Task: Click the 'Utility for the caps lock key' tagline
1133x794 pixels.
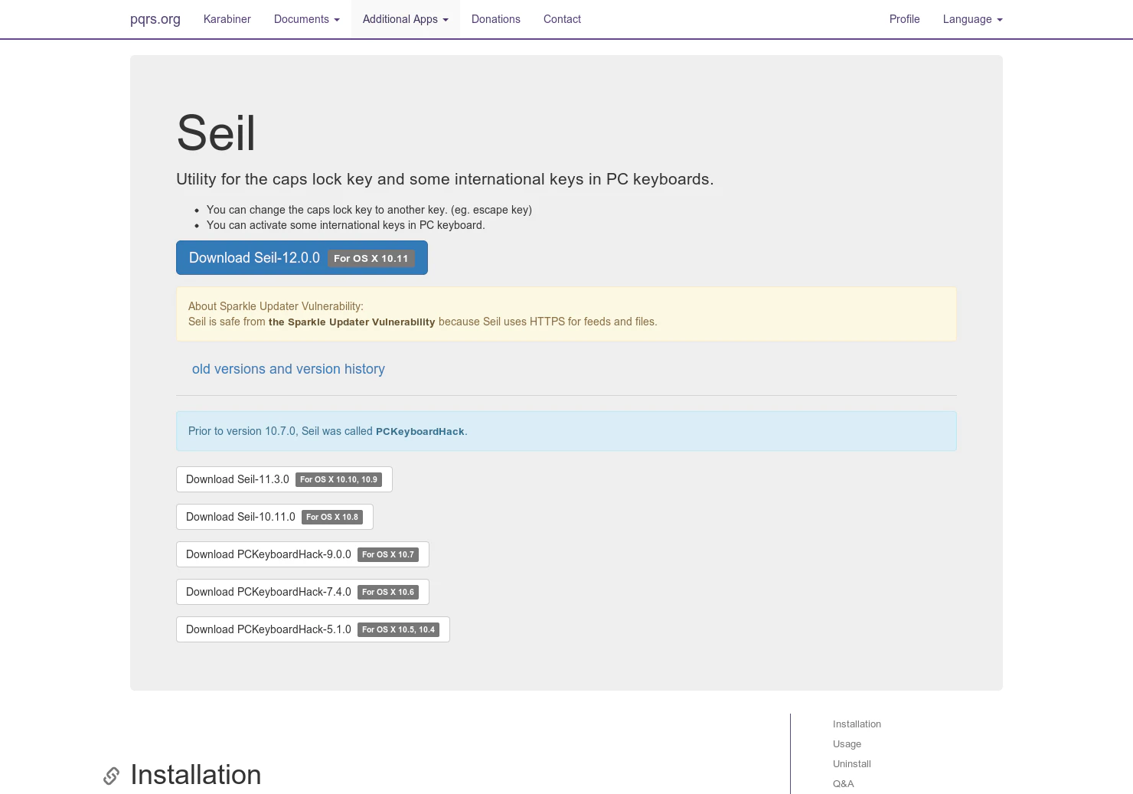Action: 445,179
